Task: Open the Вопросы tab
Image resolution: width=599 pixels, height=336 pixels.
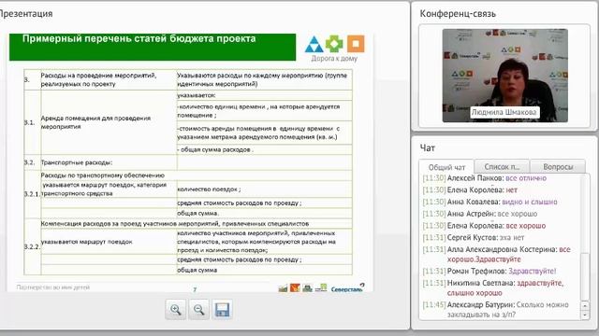Action: (558, 166)
